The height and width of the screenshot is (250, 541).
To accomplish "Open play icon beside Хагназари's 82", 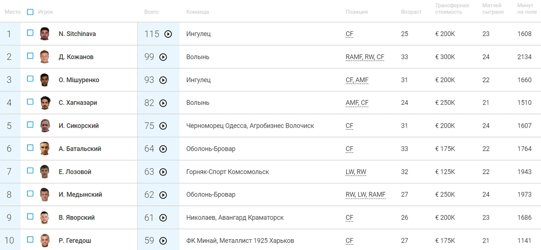I will 163,103.
